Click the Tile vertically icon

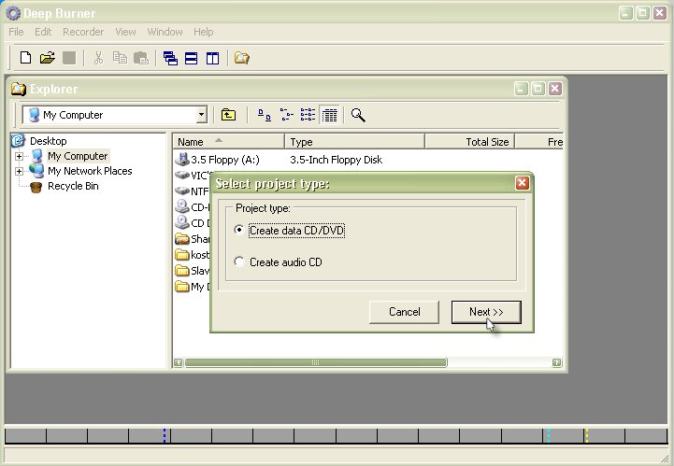tap(212, 58)
